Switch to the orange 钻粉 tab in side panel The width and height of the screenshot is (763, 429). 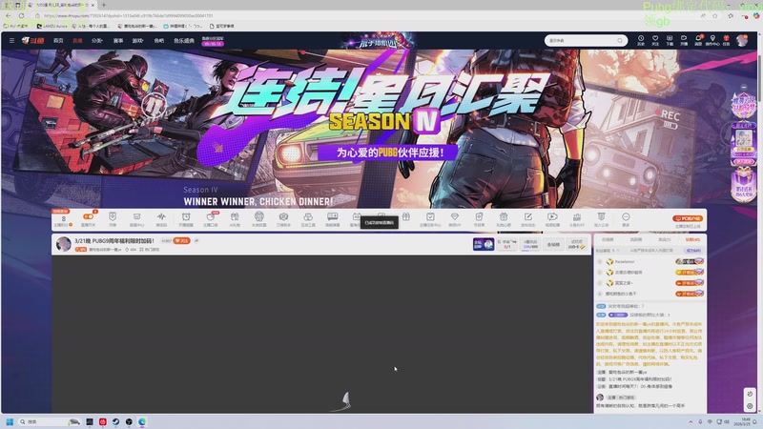pyautogui.click(x=692, y=240)
